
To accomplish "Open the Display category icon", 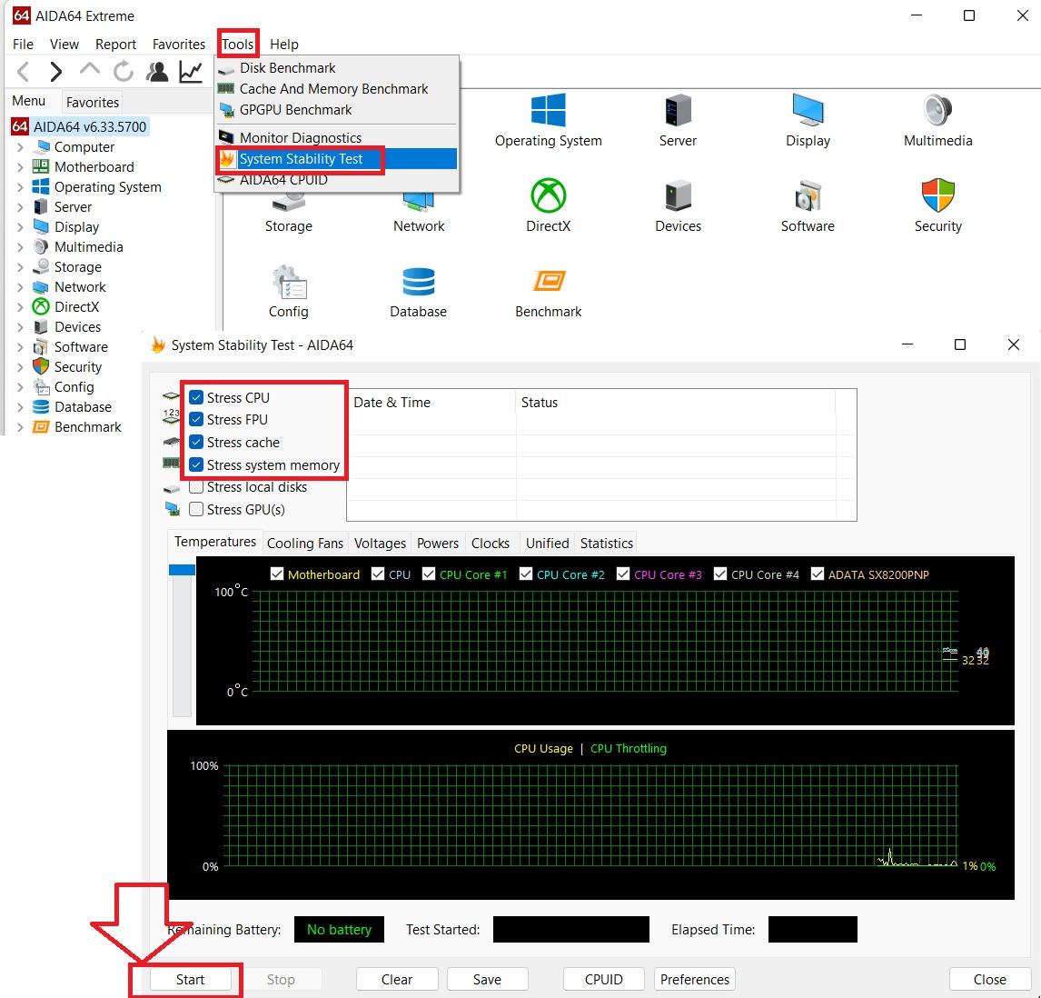I will point(808,110).
